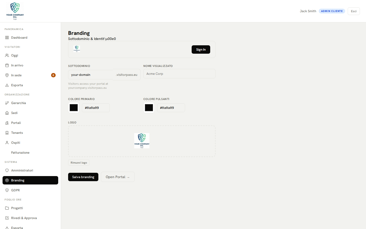Click the Nome visualizzato input field
The image size is (366, 229).
click(179, 74)
